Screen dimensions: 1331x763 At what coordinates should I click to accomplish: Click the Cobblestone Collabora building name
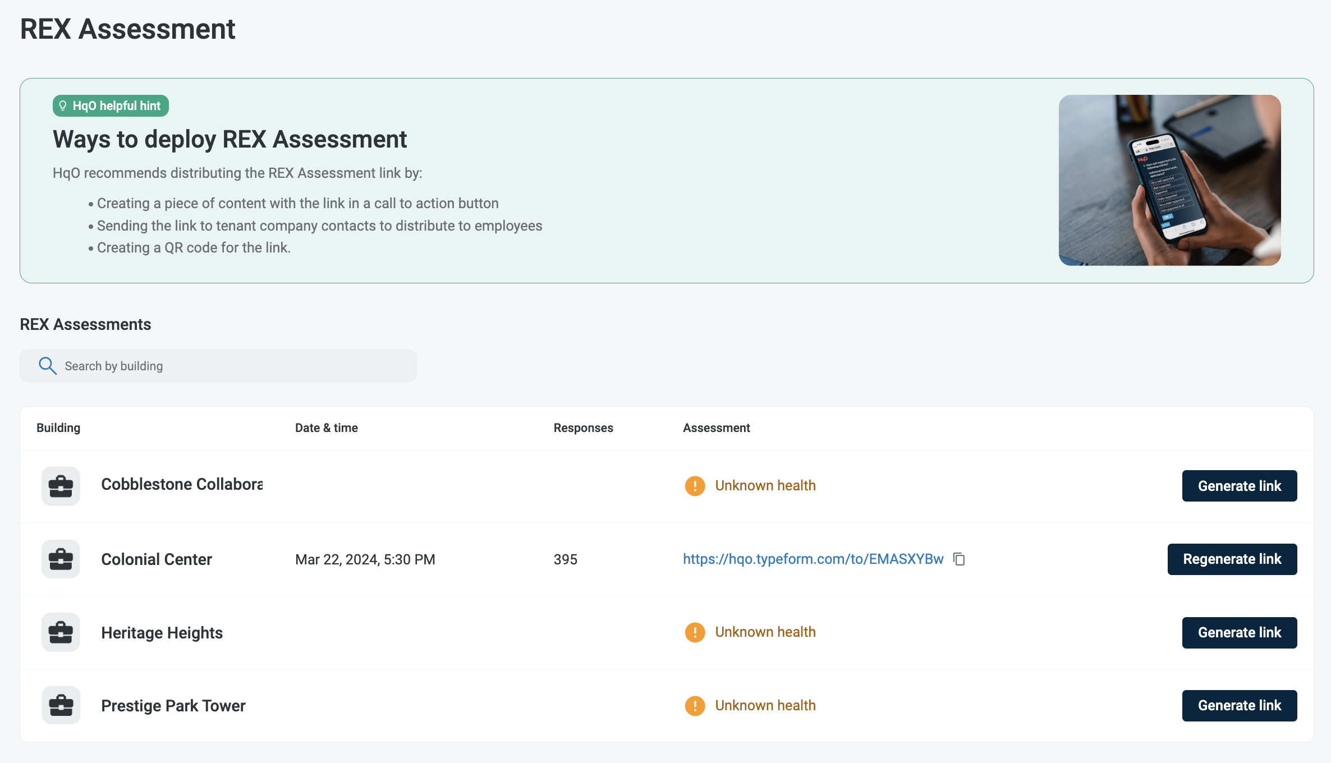click(182, 485)
